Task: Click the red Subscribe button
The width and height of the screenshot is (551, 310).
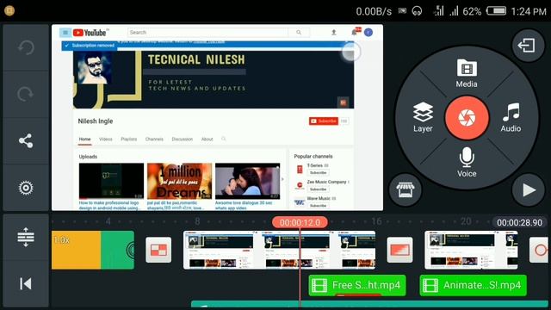Action: point(324,121)
